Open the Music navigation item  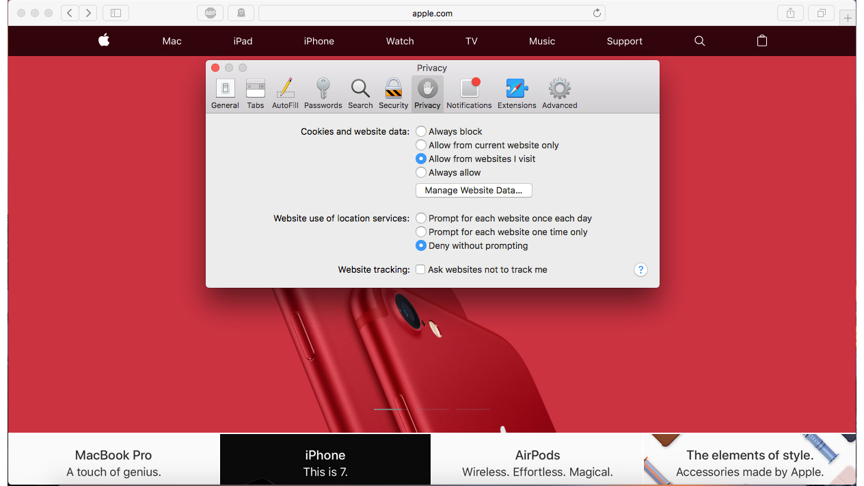pos(542,41)
